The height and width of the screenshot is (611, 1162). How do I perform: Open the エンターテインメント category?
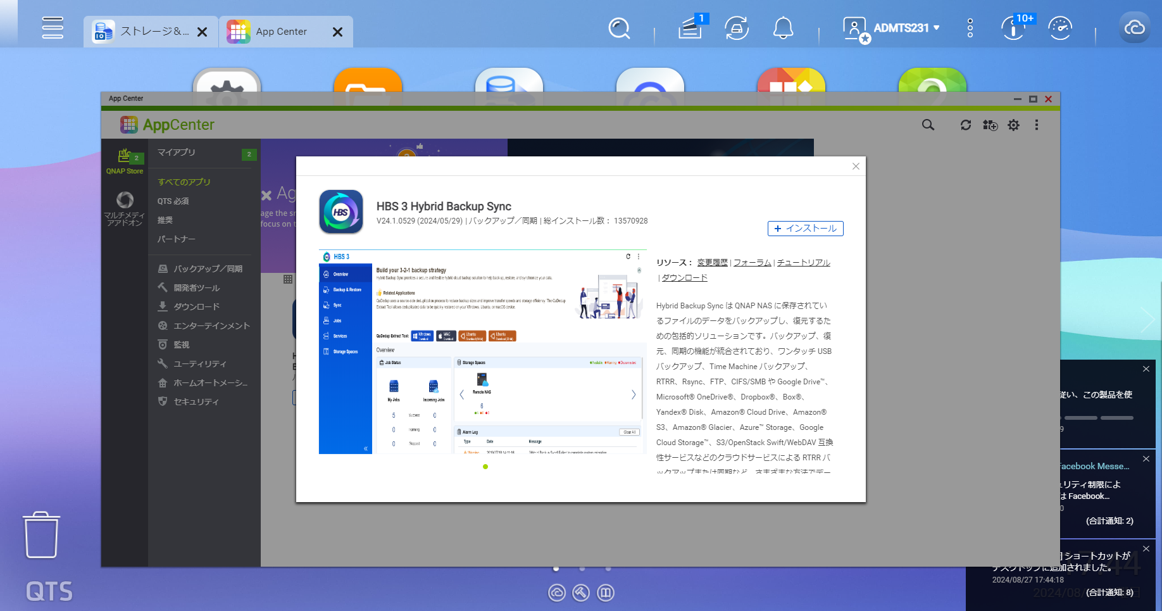click(x=204, y=325)
